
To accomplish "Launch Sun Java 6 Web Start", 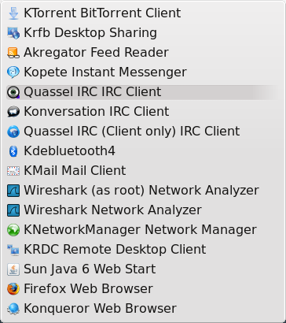I will pos(143,269).
